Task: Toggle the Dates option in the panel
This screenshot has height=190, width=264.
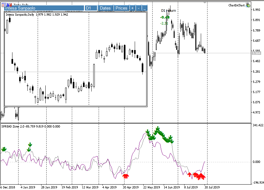Action: pyautogui.click(x=105, y=8)
